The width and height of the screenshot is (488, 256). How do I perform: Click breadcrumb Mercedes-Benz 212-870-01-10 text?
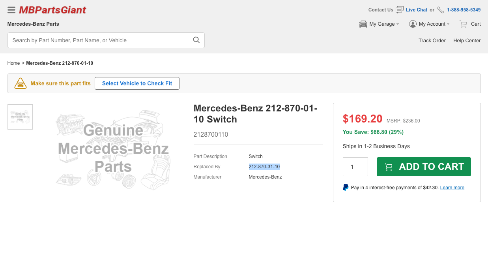click(x=60, y=63)
